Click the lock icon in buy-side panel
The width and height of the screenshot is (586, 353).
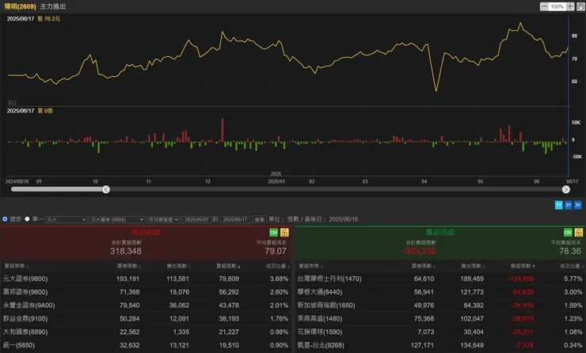(284, 233)
